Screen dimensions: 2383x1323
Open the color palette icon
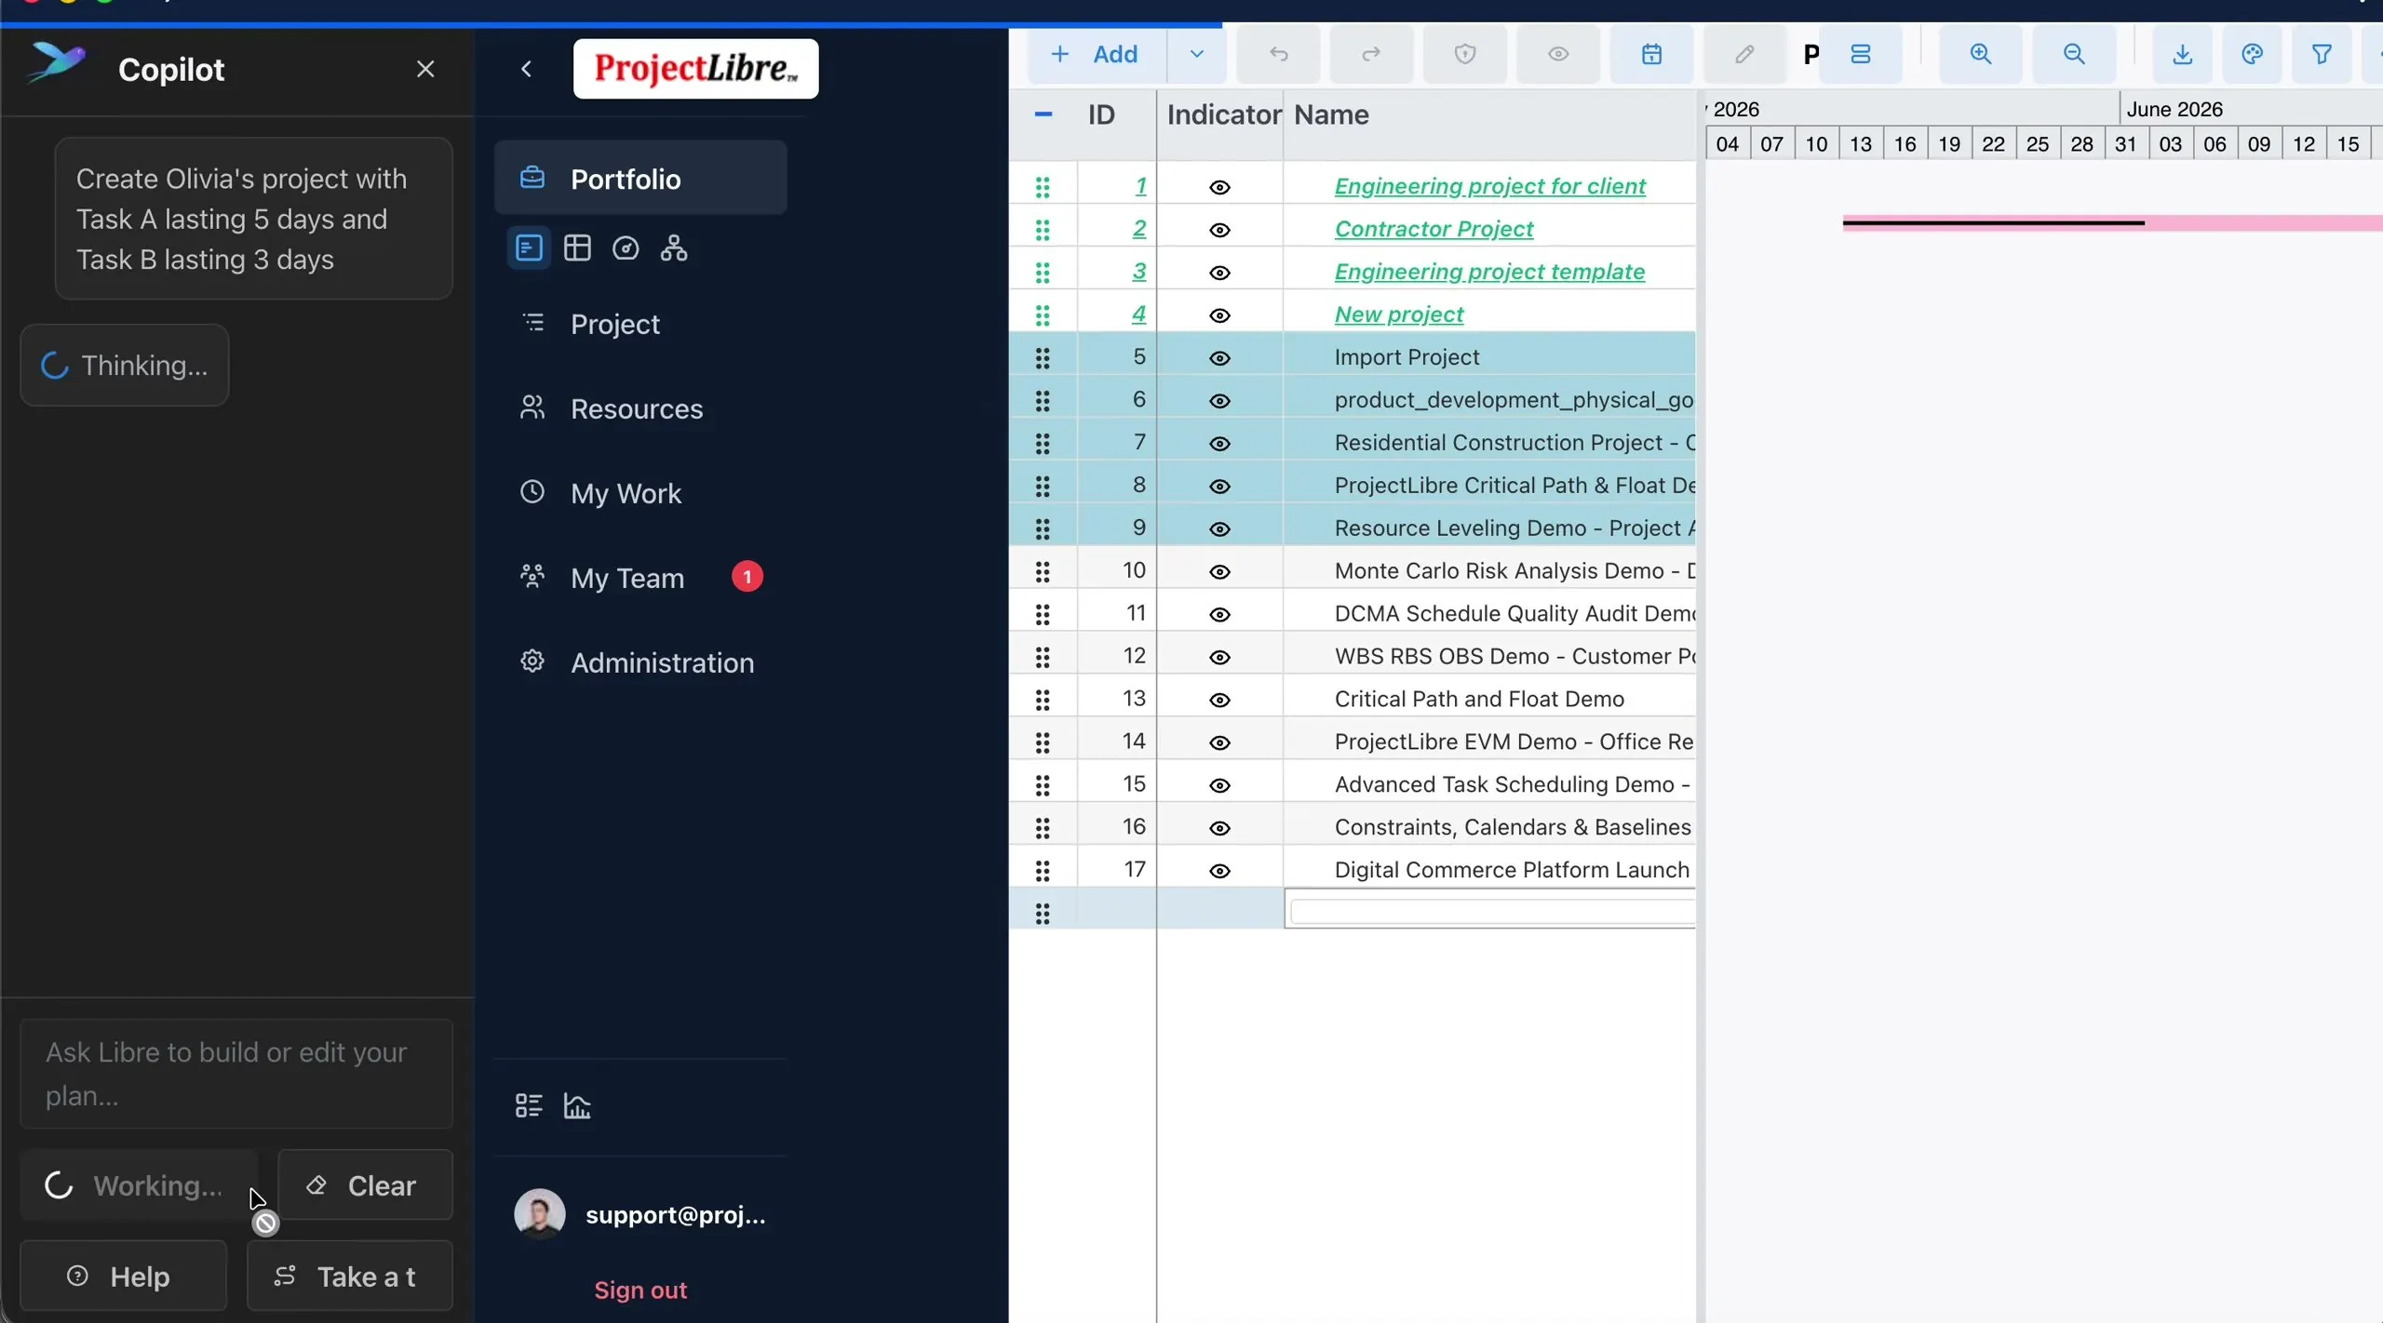[2252, 54]
